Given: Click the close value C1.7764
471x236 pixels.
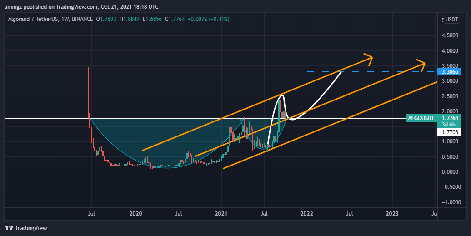Looking at the screenshot, I should click(x=175, y=19).
